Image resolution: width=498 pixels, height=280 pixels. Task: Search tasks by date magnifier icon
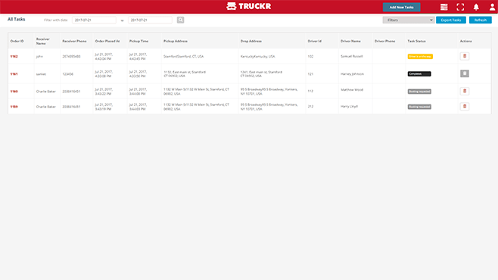(180, 20)
